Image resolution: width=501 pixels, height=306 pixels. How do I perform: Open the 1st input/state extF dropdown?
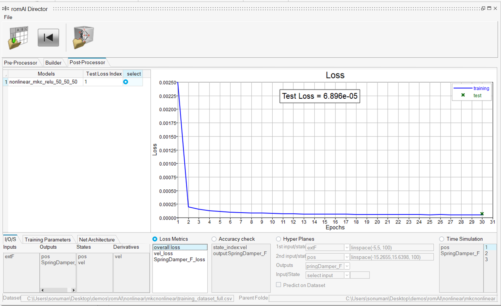coord(346,247)
